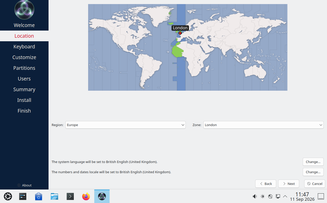327x203 pixels.
Task: Open the Region dropdown set to Europe
Action: [x=125, y=125]
